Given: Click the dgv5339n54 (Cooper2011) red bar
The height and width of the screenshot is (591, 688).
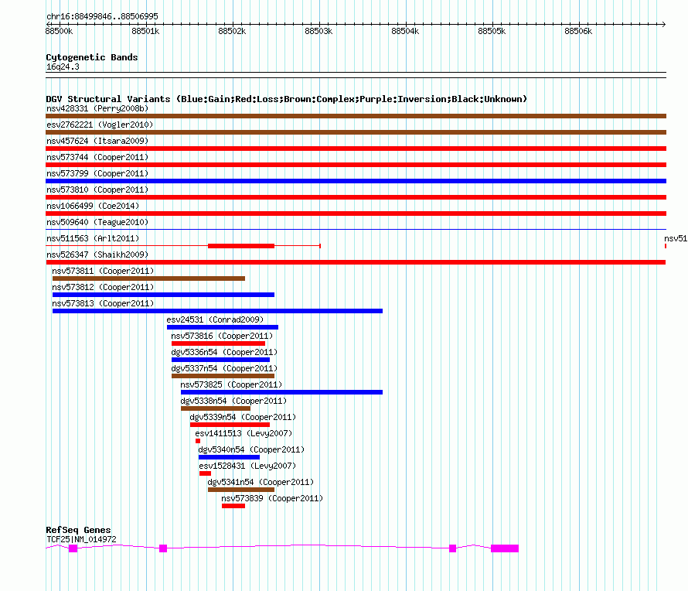Looking at the screenshot, I should (230, 425).
